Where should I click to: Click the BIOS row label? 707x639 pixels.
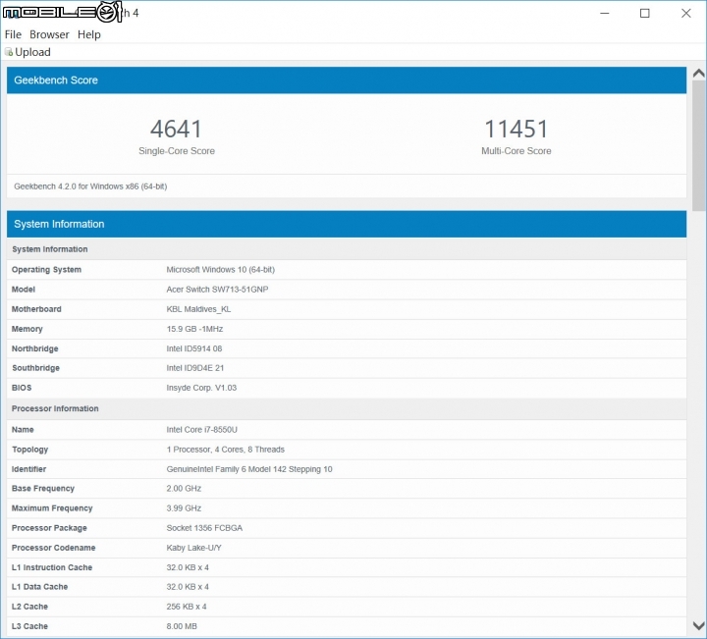(22, 388)
